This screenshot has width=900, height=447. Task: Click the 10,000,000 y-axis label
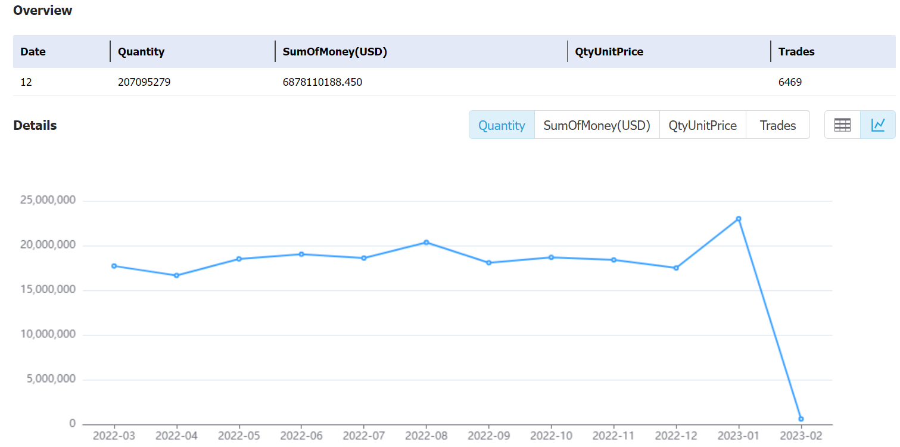point(48,334)
